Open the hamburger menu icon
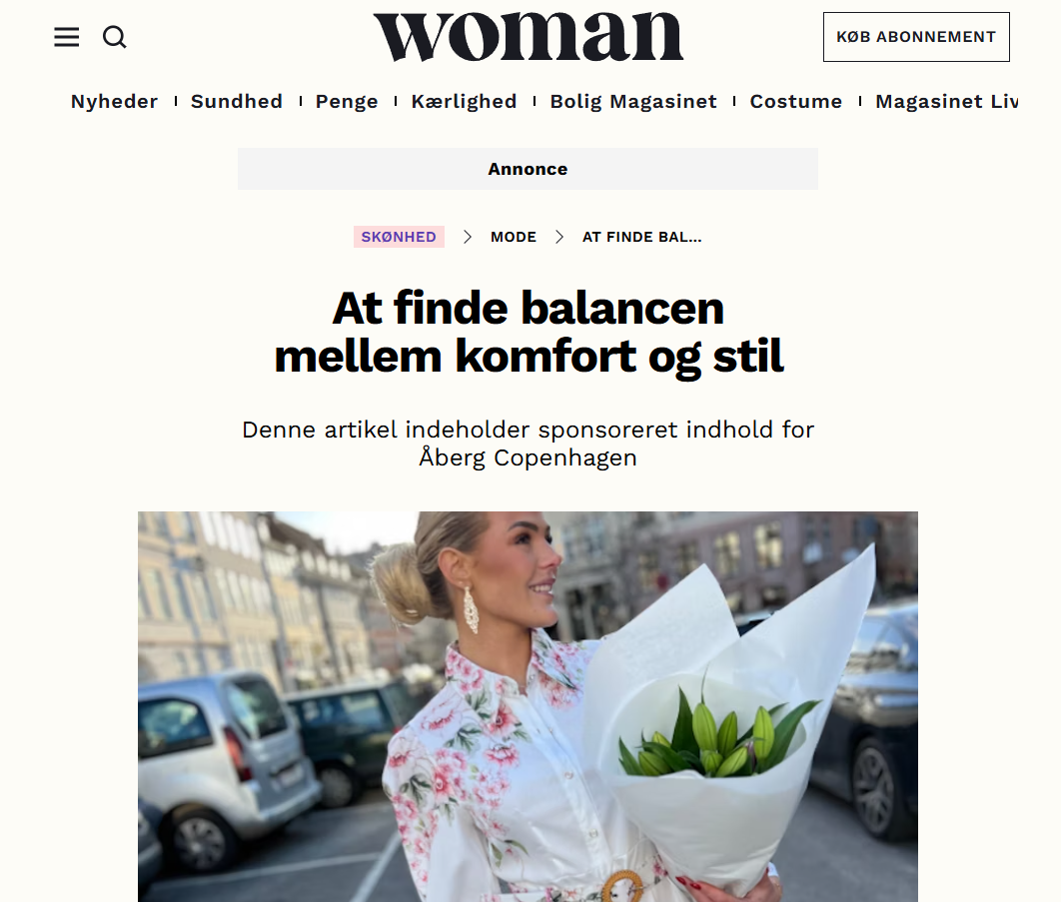Viewport: 1061px width, 902px height. (x=66, y=37)
